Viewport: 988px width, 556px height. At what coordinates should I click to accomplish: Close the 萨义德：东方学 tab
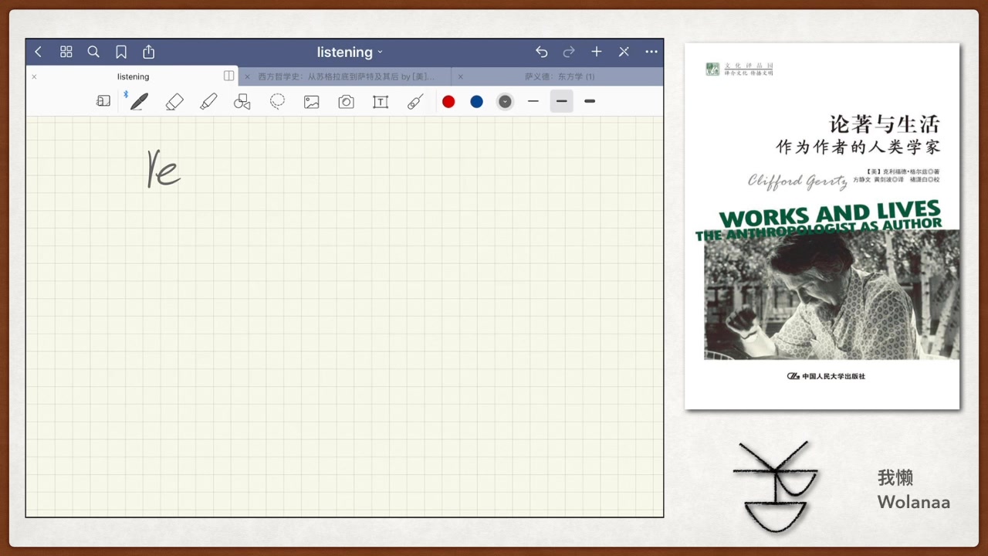point(460,76)
